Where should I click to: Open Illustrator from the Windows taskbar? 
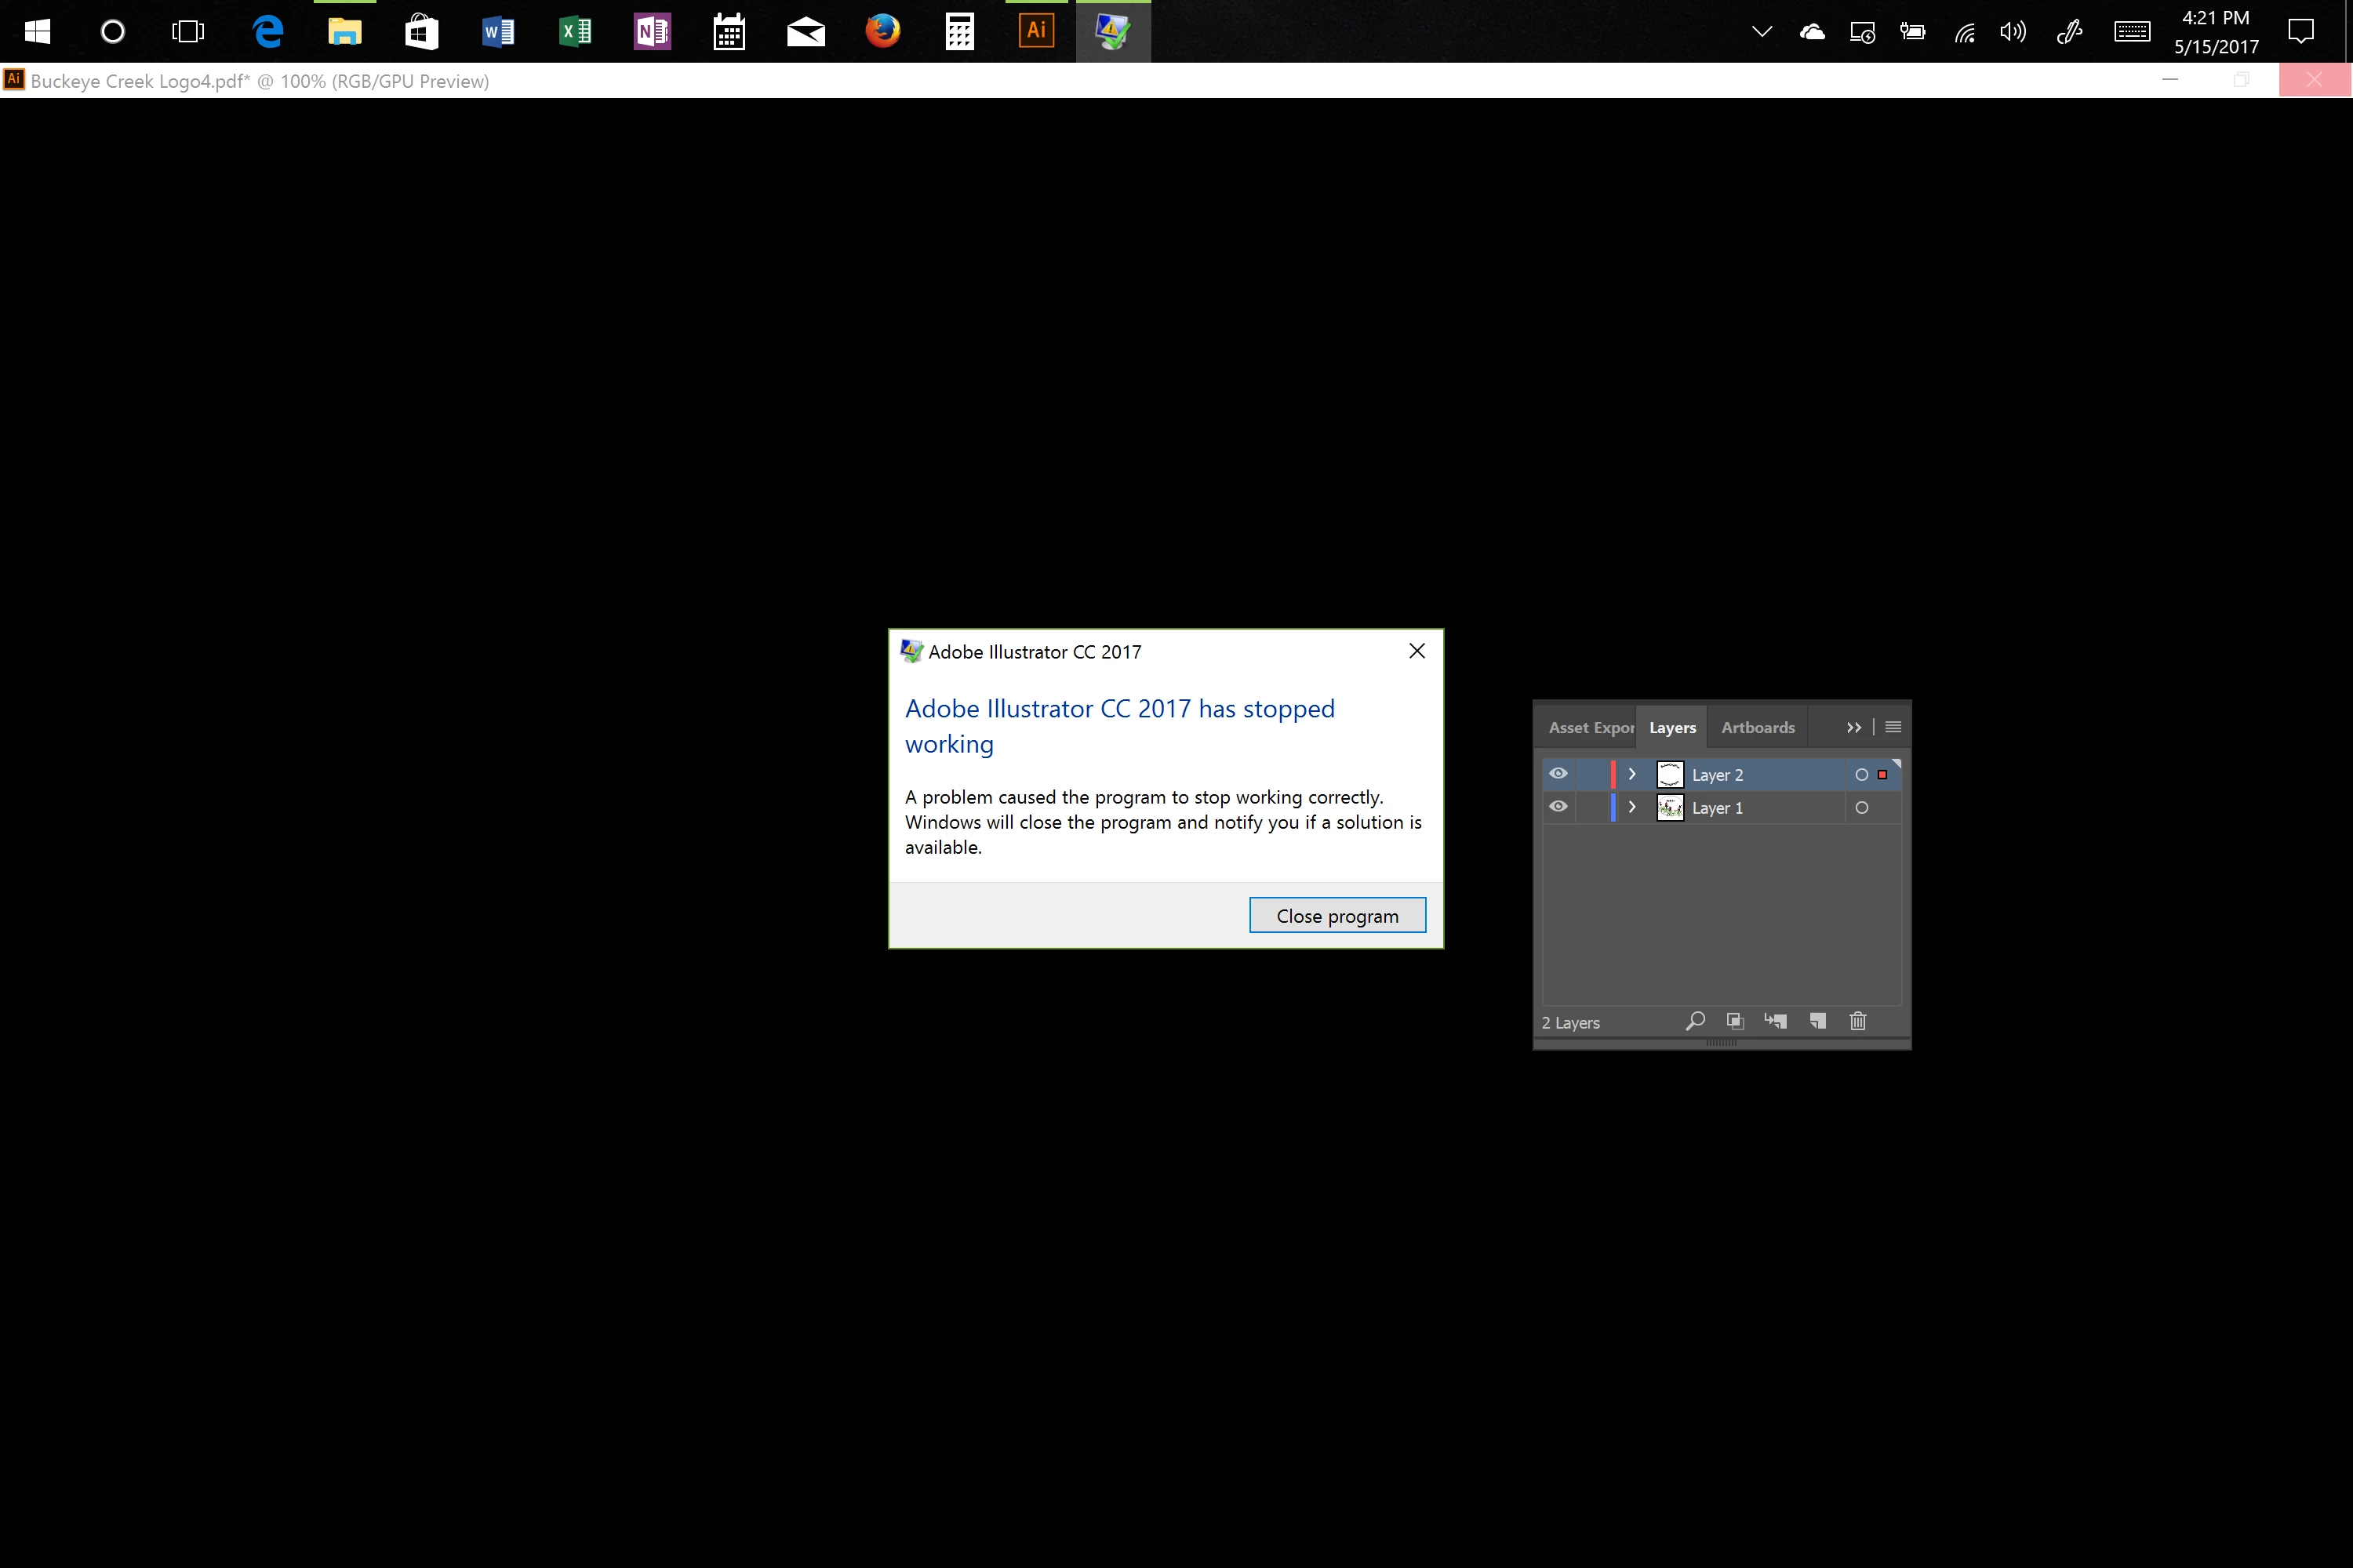1035,31
